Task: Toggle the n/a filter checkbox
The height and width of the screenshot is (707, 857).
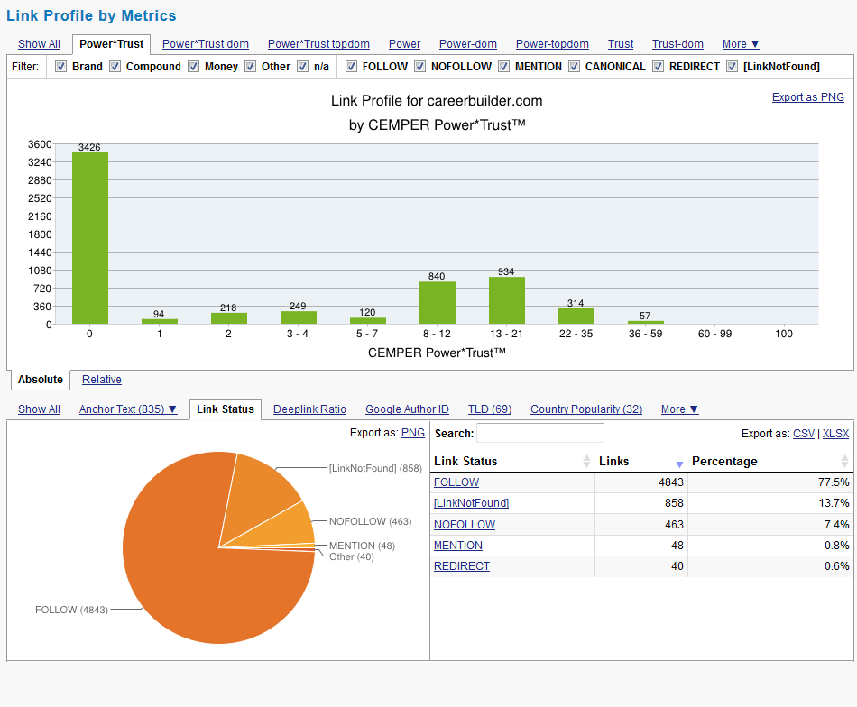Action: click(303, 67)
